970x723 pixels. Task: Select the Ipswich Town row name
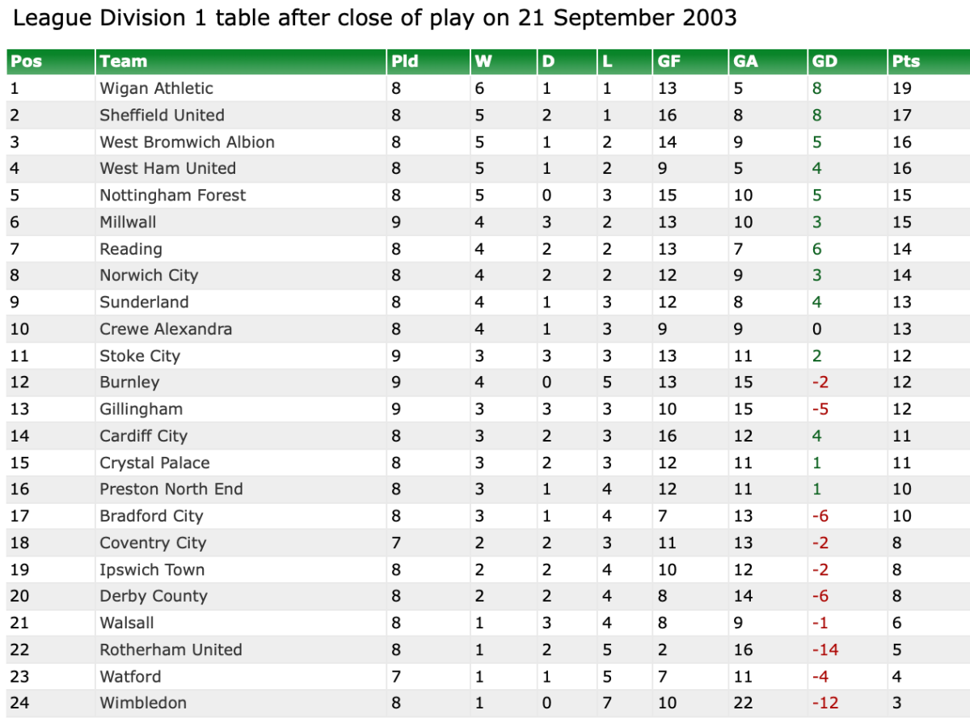(152, 569)
